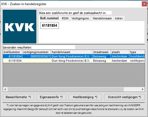The width and height of the screenshot is (148, 117).
Task: Click the plaats column header
Action: [x=120, y=52]
